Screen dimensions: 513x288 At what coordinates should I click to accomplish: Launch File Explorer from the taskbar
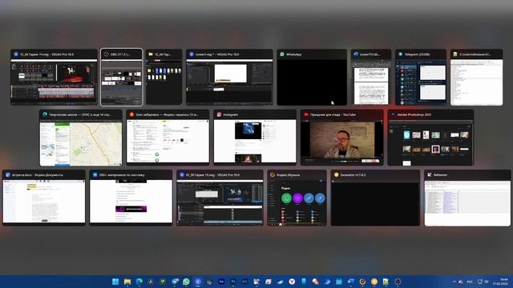click(127, 282)
